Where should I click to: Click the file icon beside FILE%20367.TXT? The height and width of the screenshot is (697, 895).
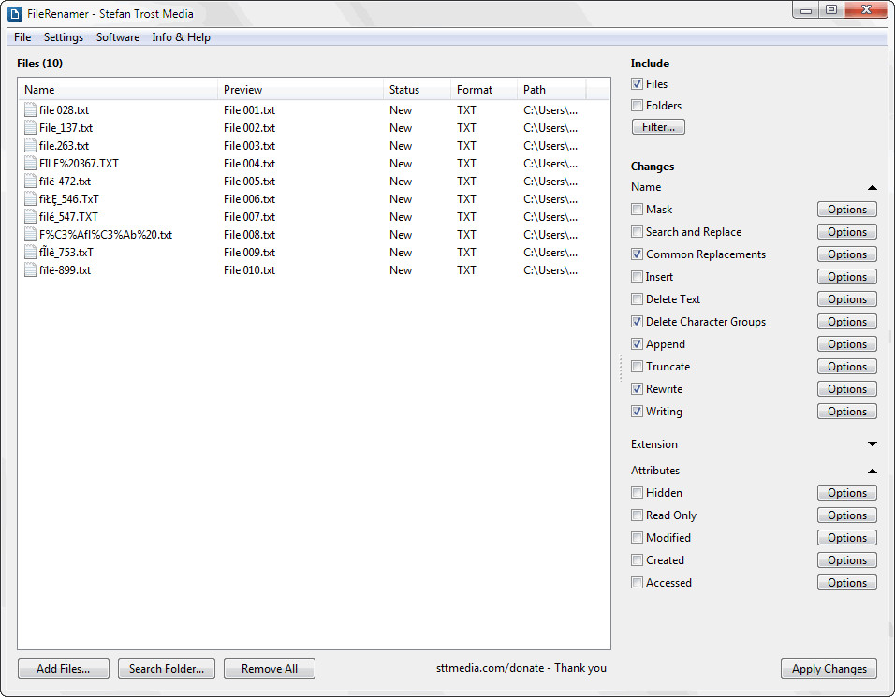click(30, 163)
